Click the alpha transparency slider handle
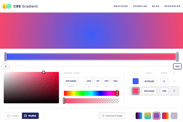183x122 pixels. [64, 101]
